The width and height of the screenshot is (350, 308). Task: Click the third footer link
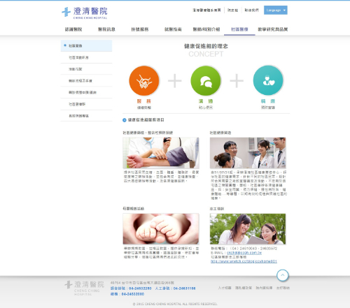click(264, 288)
